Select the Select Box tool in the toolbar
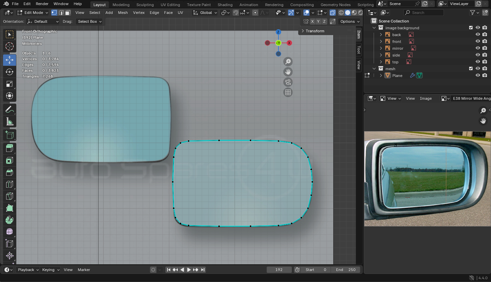The height and width of the screenshot is (282, 491). [x=10, y=34]
